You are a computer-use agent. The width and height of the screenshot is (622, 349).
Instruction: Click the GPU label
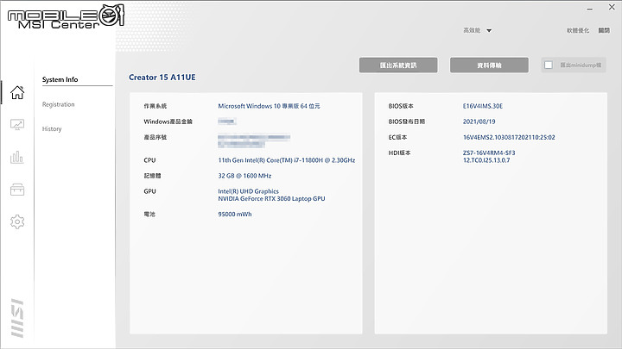pyautogui.click(x=150, y=191)
